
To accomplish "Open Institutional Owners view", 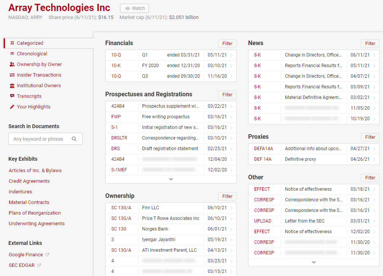I will pyautogui.click(x=39, y=86).
